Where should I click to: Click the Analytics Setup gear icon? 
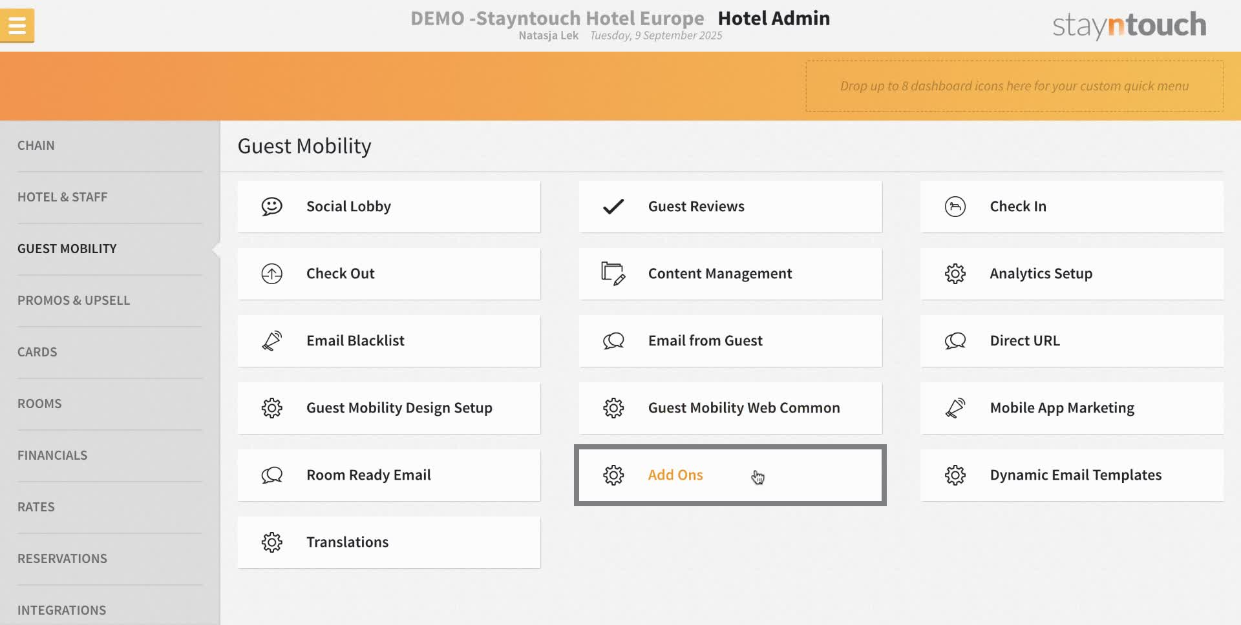pos(955,273)
